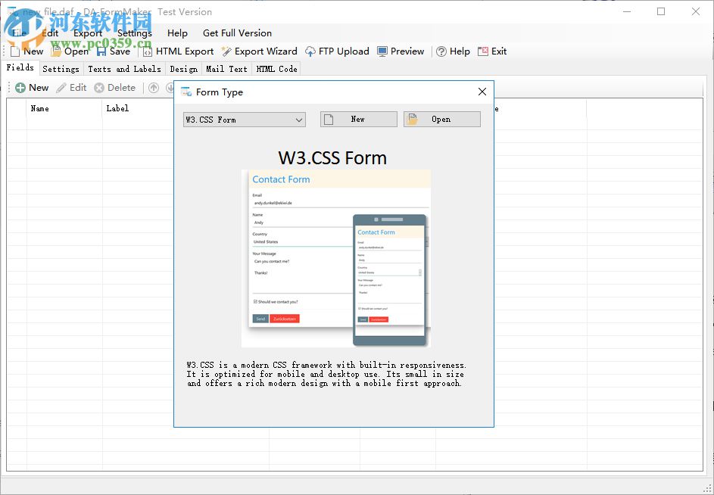
Task: Switch to the Texts and Labels tab
Action: coord(124,68)
